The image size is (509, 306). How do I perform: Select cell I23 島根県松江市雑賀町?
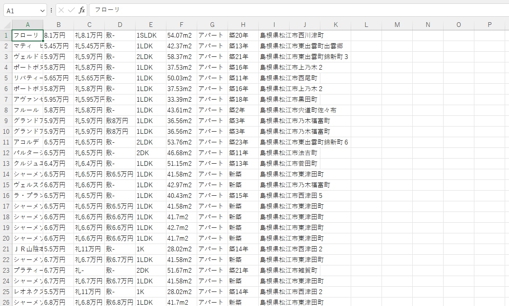[x=274, y=270]
